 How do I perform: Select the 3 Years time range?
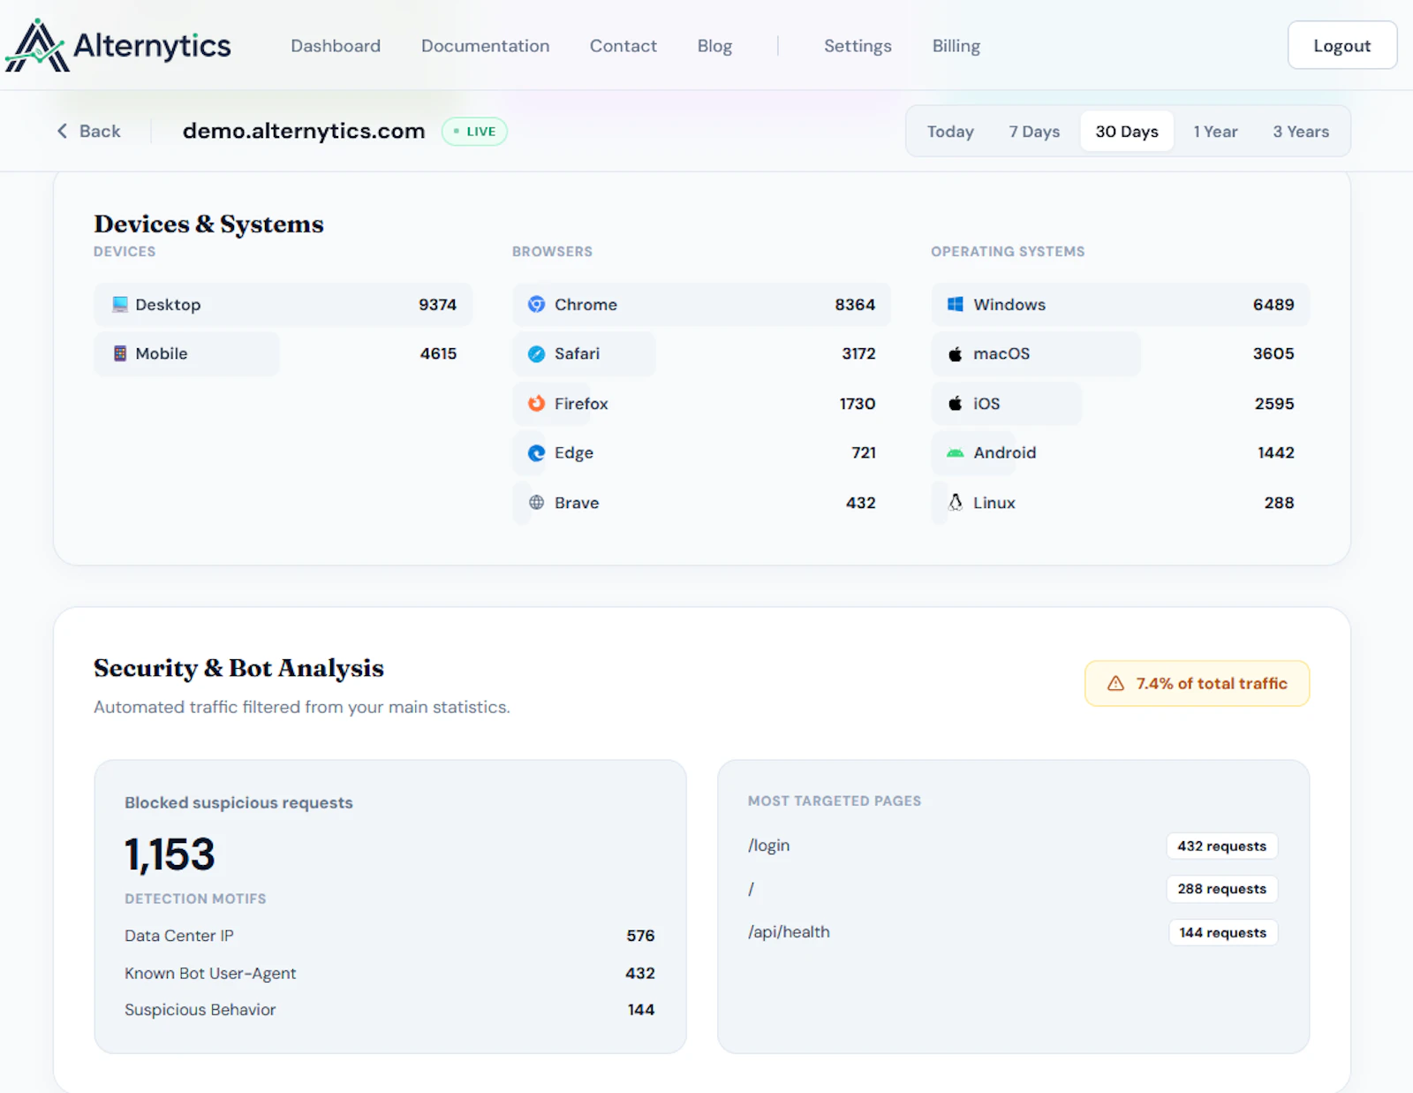(x=1301, y=132)
